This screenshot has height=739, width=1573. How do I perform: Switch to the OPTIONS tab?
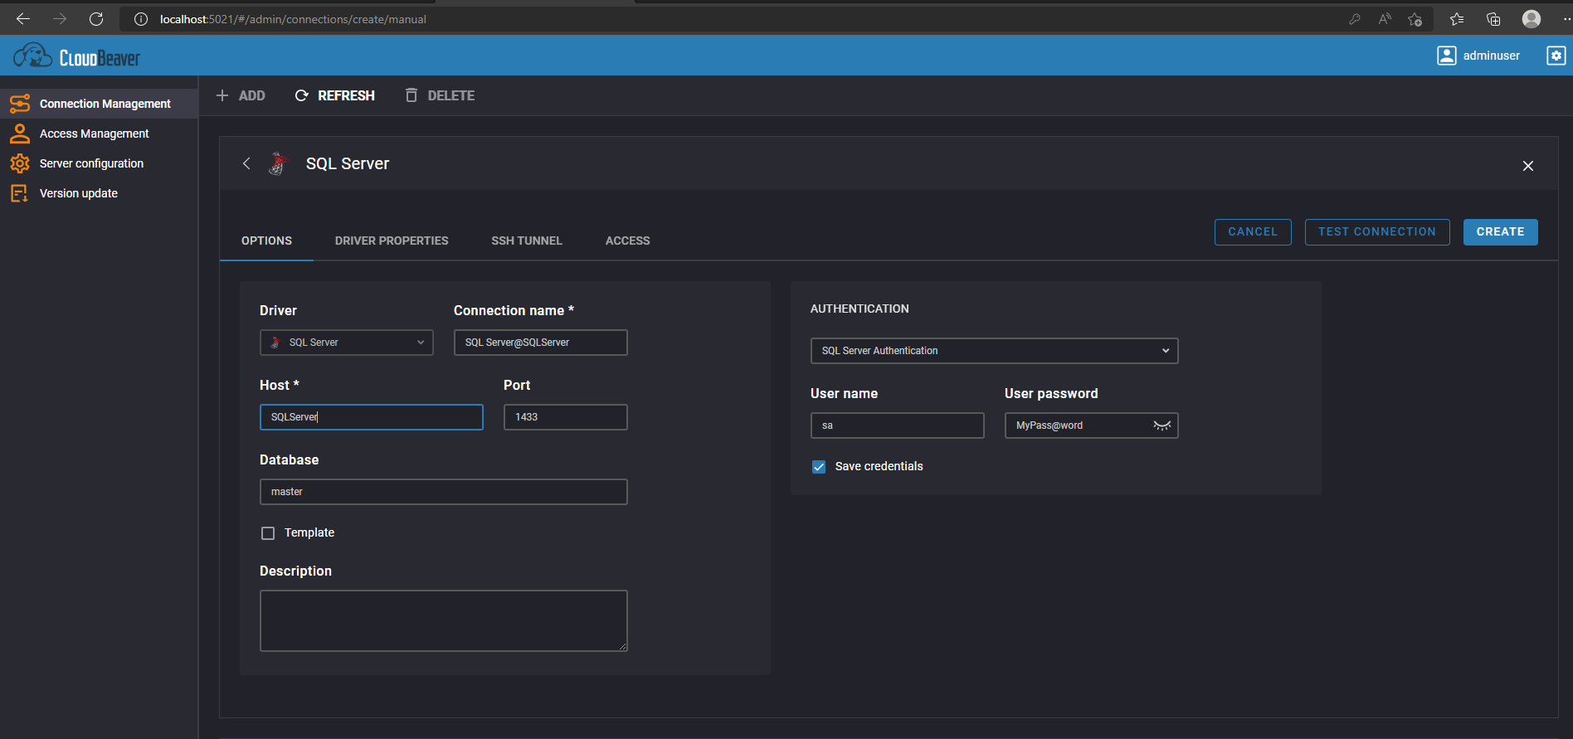266,241
